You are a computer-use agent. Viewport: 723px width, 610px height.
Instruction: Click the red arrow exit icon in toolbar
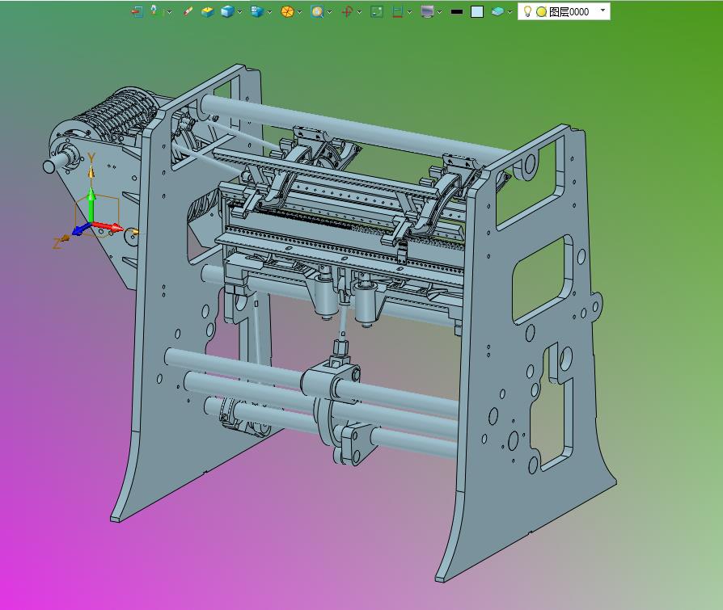click(137, 11)
